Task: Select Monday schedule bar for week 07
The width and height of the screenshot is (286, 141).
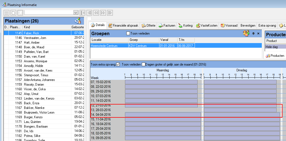Action: coord(161,82)
